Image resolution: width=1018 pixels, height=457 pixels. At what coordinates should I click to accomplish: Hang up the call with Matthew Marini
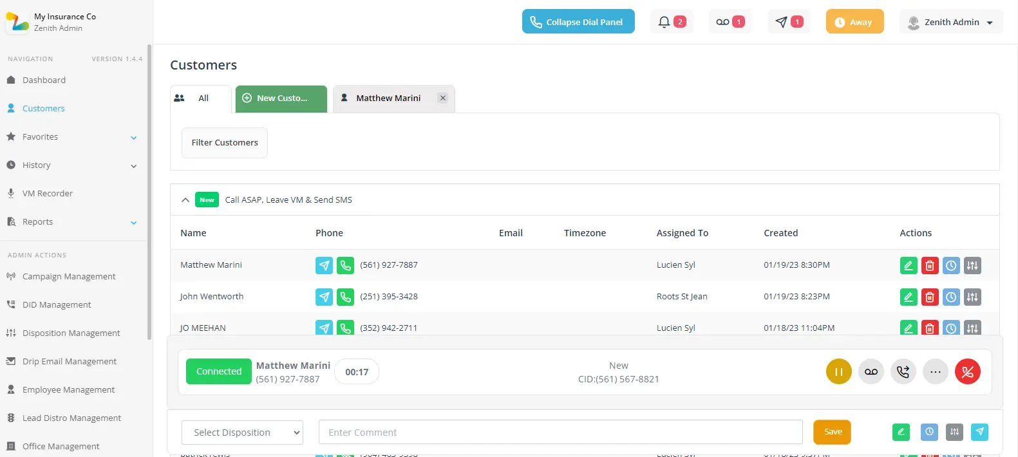click(x=967, y=371)
